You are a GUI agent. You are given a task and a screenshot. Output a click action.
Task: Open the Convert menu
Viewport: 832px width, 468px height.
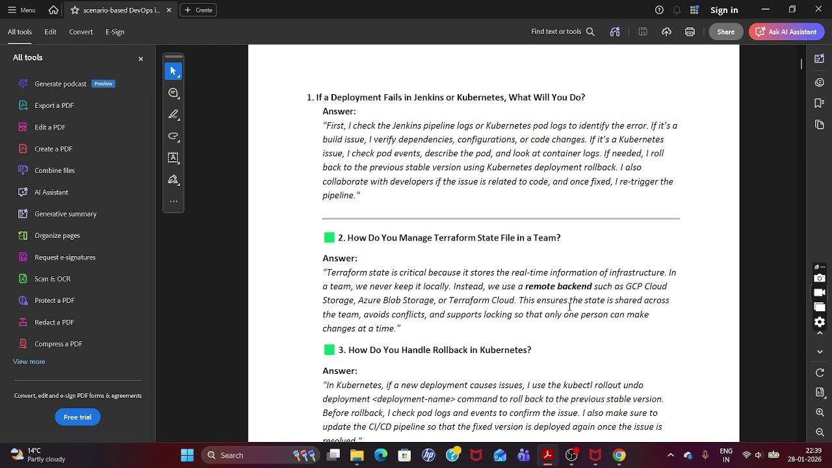tap(81, 32)
